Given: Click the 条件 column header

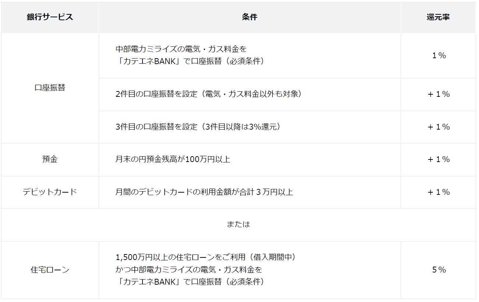Looking at the screenshot, I should pyautogui.click(x=250, y=17).
